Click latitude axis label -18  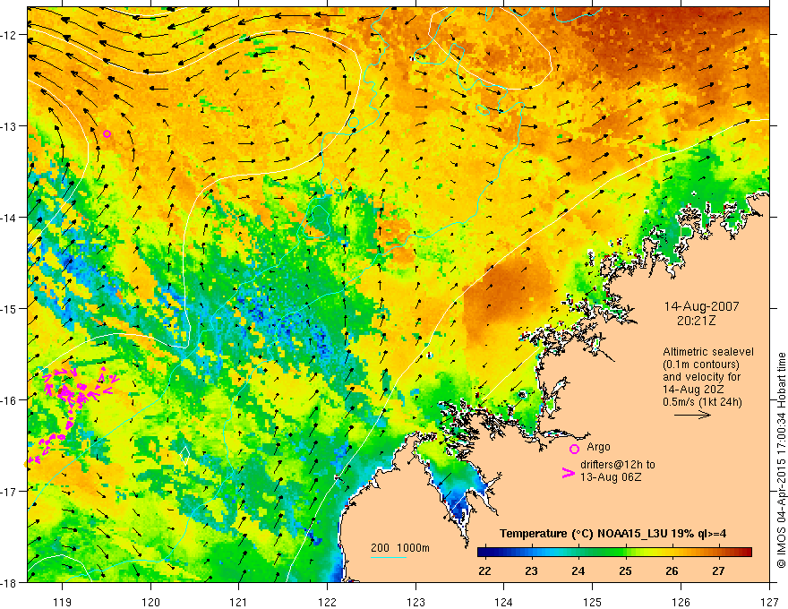(9, 582)
